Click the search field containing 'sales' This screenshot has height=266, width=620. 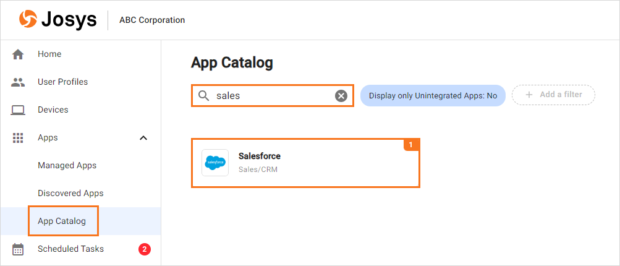pyautogui.click(x=272, y=96)
